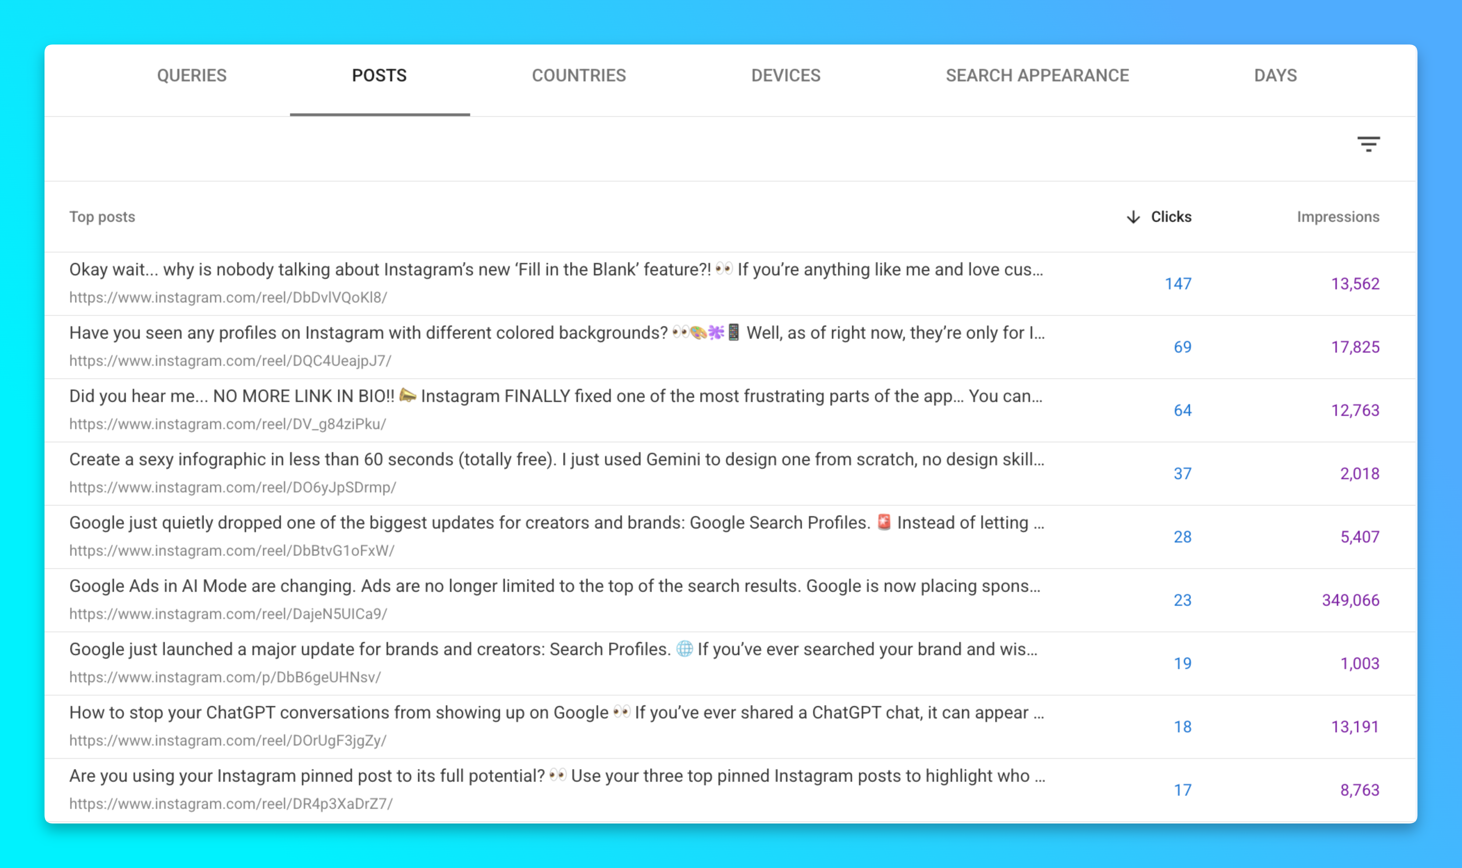Open post link DbB6geUHNsv
This screenshot has height=868, width=1462.
[x=225, y=677]
